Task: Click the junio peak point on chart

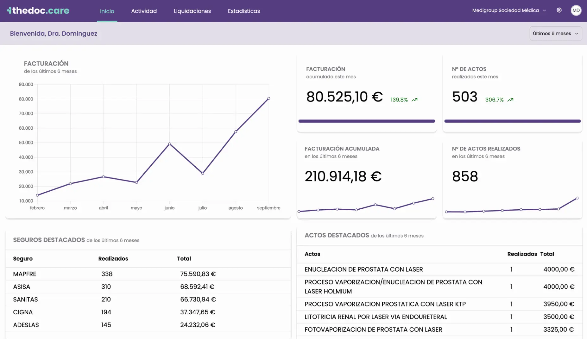Action: pyautogui.click(x=169, y=144)
